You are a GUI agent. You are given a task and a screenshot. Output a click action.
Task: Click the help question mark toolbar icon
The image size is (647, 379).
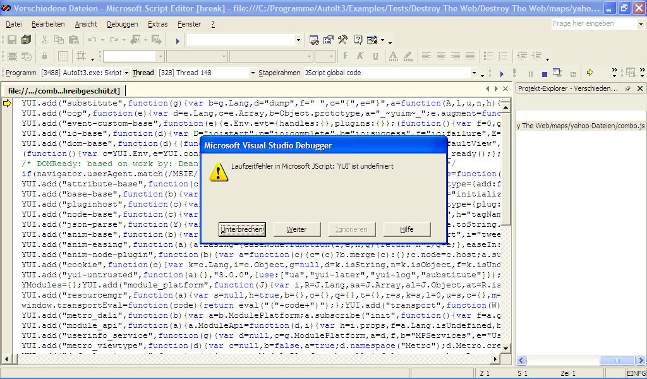pyautogui.click(x=358, y=40)
